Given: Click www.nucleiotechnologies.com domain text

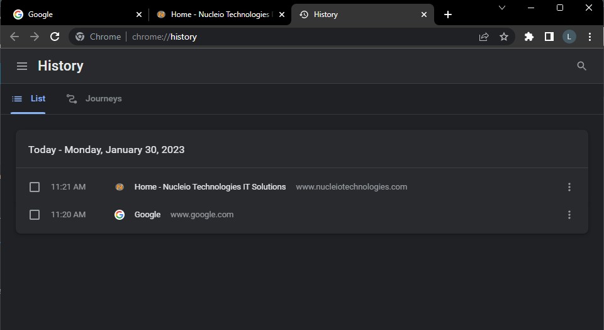Looking at the screenshot, I should pyautogui.click(x=351, y=187).
